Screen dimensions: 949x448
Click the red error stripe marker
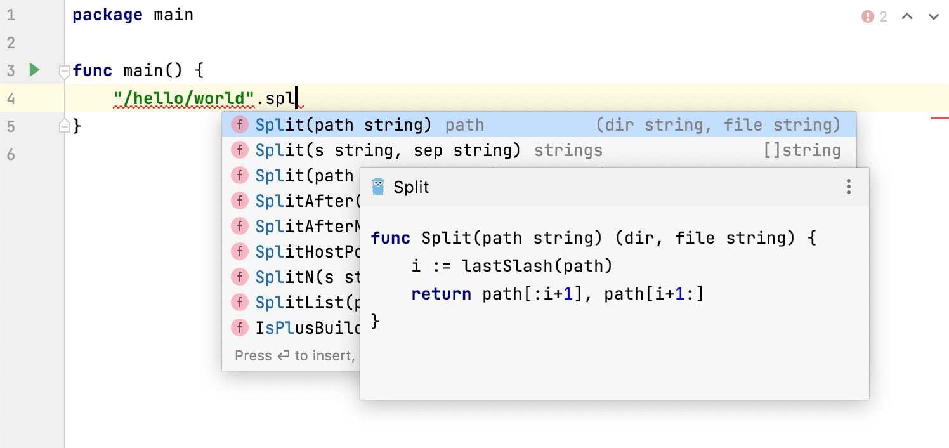click(x=939, y=118)
